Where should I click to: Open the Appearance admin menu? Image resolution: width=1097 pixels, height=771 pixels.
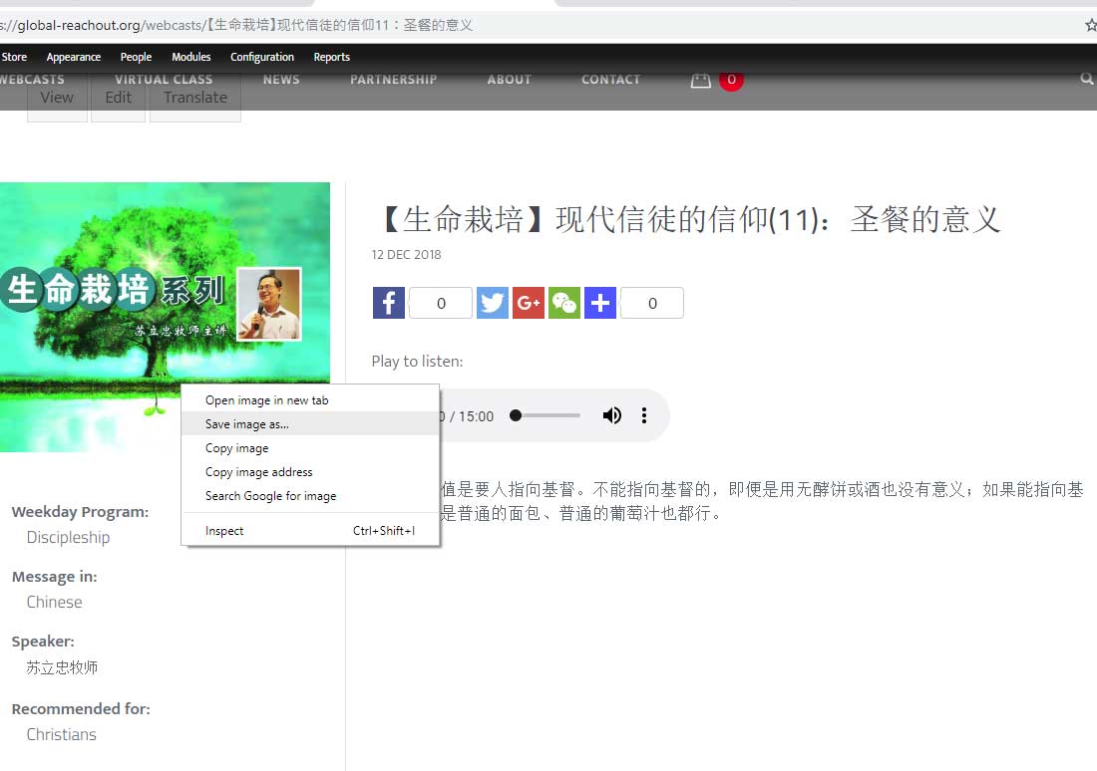click(74, 57)
